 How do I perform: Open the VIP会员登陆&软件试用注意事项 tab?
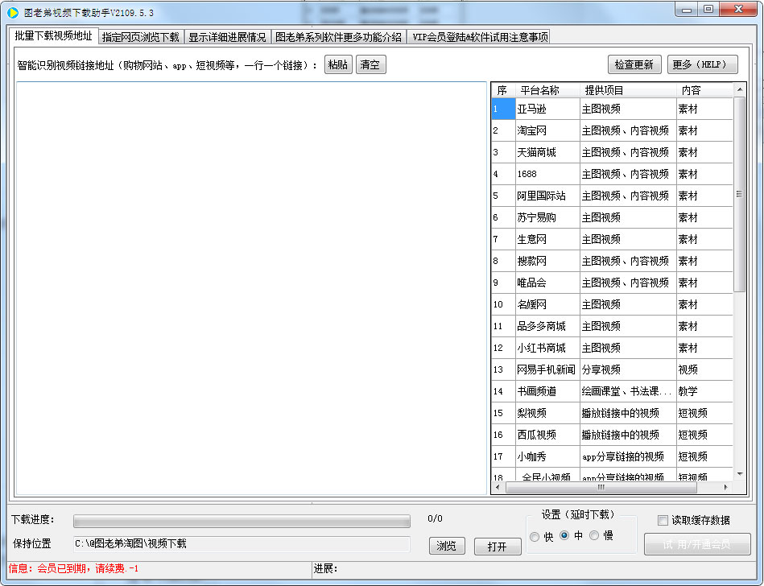[x=480, y=37]
